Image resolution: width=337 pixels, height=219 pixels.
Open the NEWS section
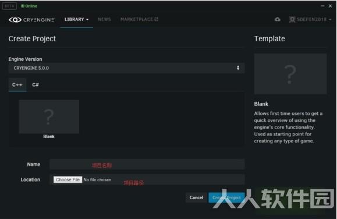pos(104,20)
